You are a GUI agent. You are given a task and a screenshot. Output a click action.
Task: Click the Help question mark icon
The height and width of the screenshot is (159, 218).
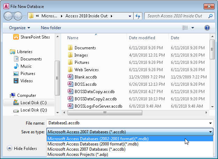207,28
